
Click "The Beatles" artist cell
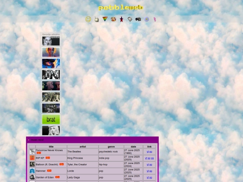tap(83, 152)
